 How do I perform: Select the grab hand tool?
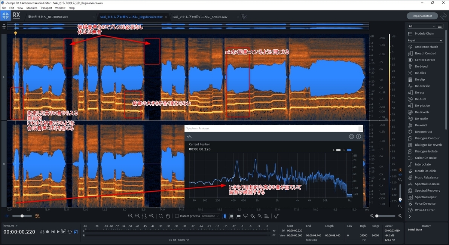[x=168, y=216]
